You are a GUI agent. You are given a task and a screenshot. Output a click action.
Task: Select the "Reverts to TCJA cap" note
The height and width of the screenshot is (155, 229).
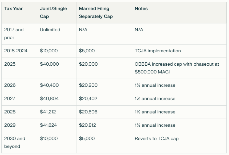(x=156, y=138)
